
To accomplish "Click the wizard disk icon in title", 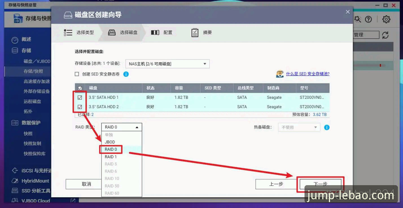I will tap(68, 15).
